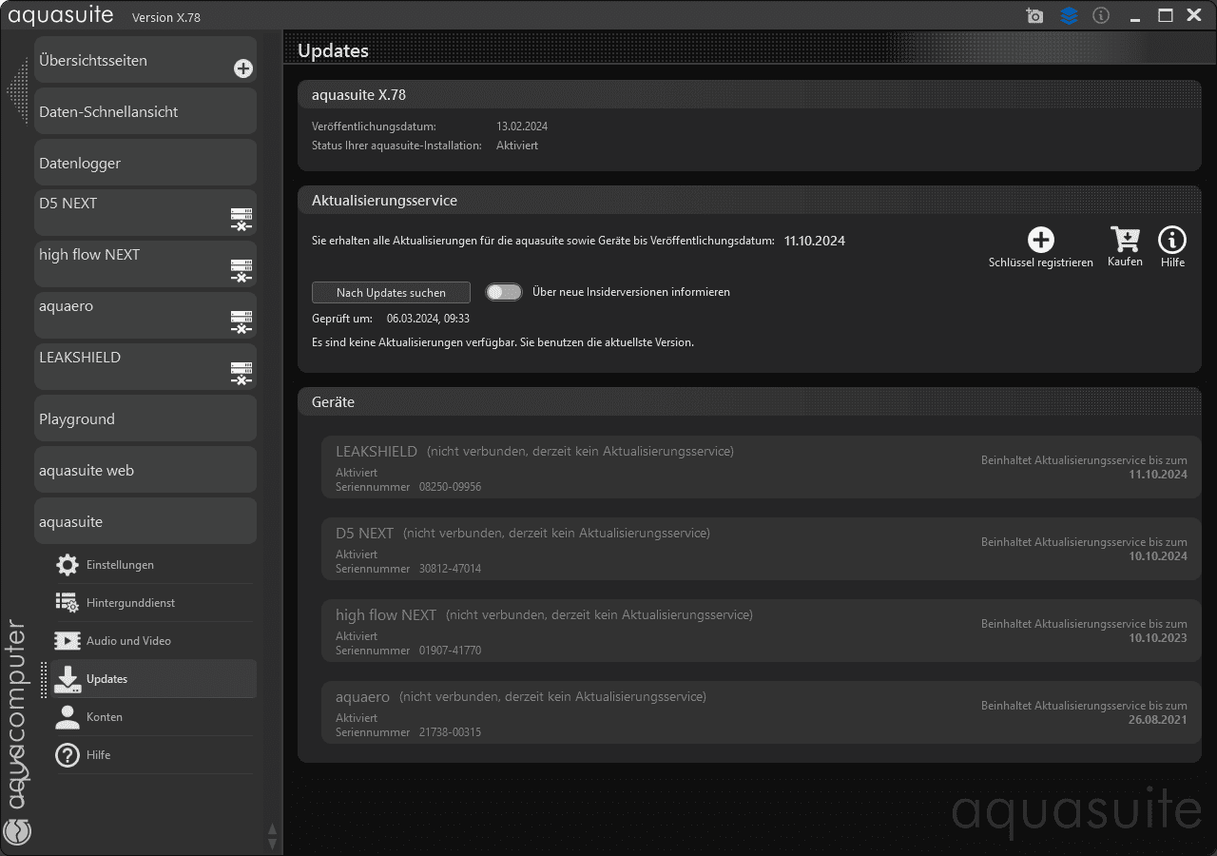Image resolution: width=1217 pixels, height=856 pixels.
Task: Open the Datenlogger section
Action: tap(145, 163)
